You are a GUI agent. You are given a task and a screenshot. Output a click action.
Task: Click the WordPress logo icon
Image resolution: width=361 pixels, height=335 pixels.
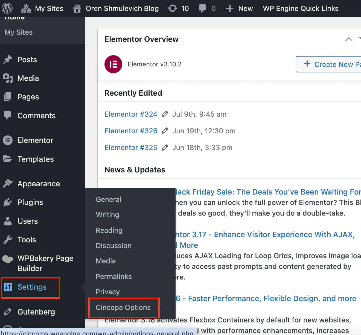(x=7, y=8)
